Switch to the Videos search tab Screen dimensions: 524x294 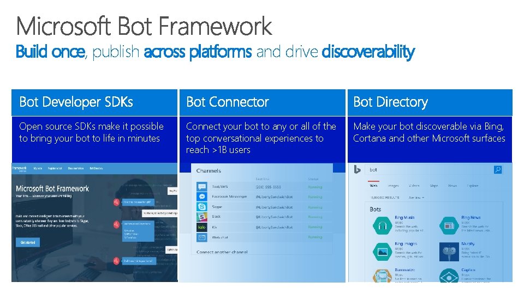414,186
